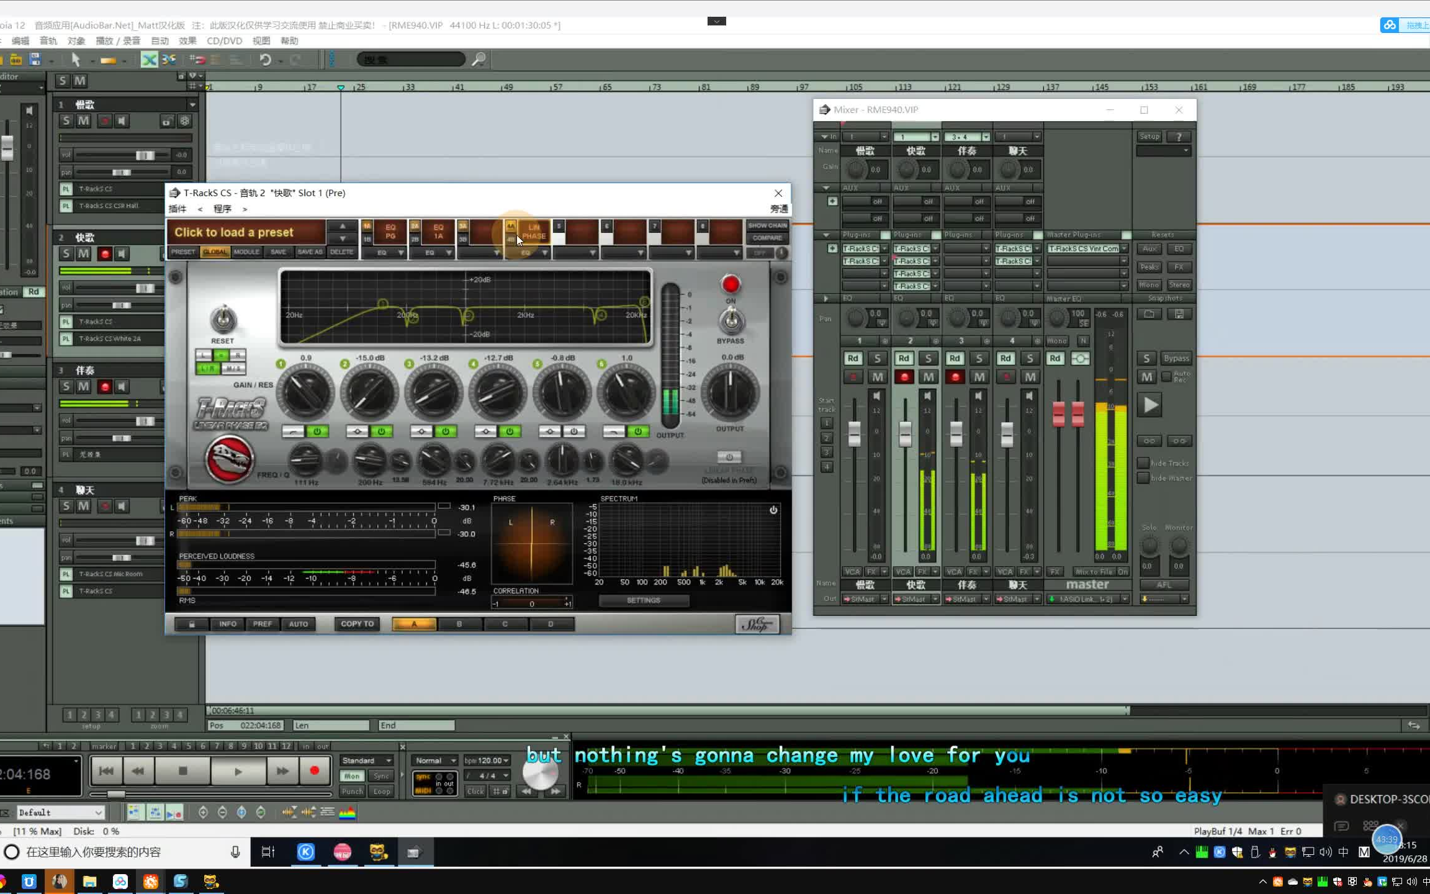Click the magnifier search icon
1430x894 pixels.
(479, 60)
